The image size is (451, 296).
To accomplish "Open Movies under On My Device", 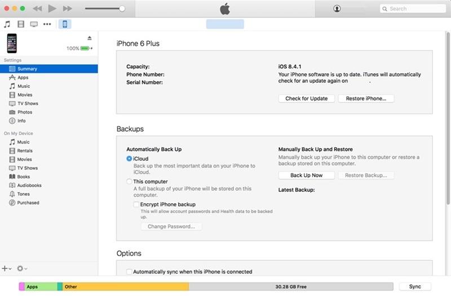I will click(49, 159).
